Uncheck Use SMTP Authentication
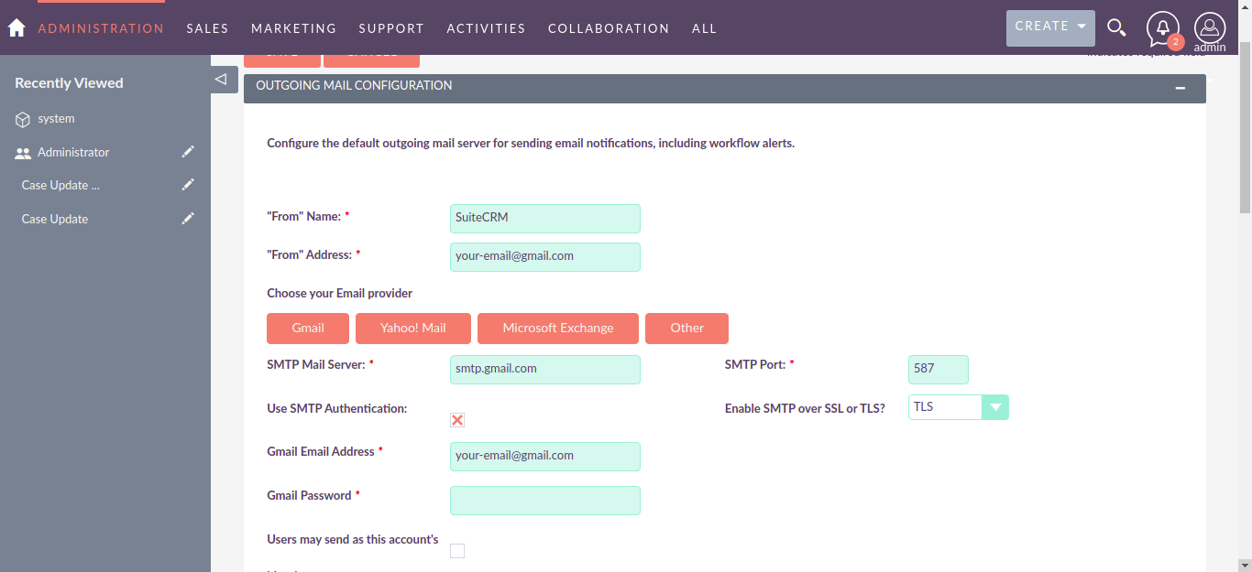 [x=457, y=419]
